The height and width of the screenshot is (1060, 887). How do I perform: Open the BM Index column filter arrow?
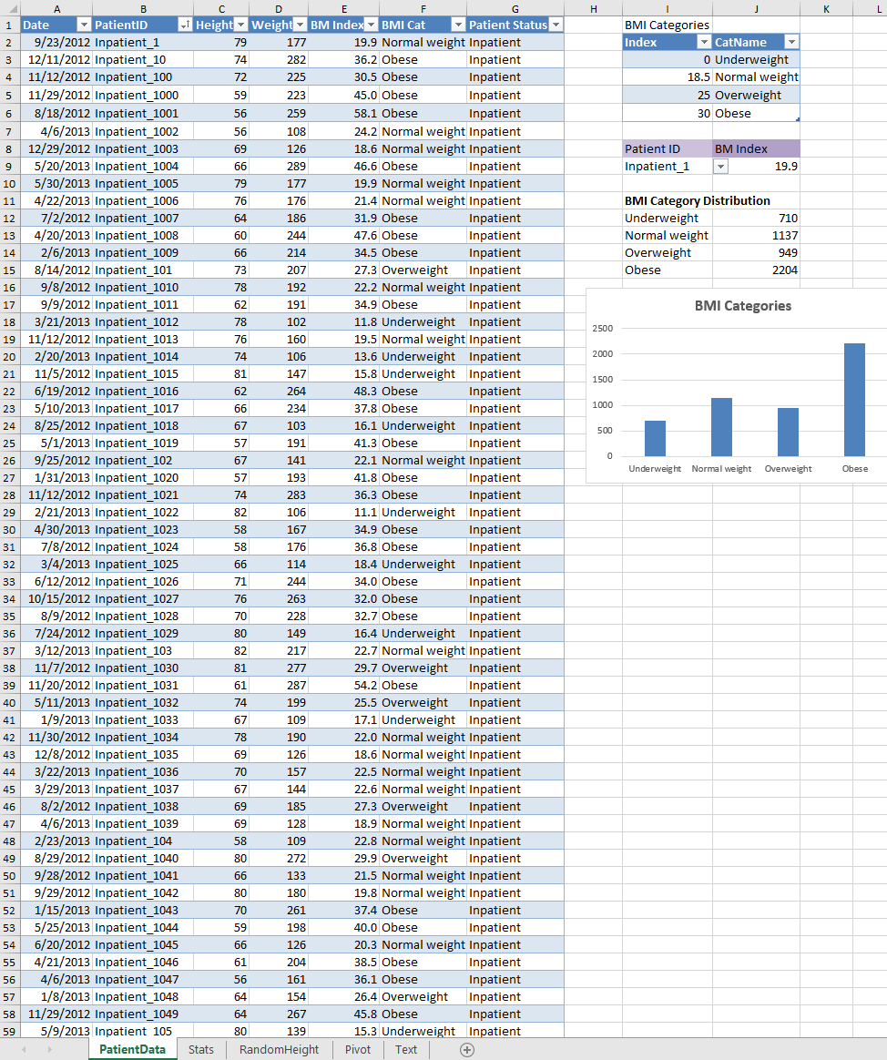pos(371,25)
